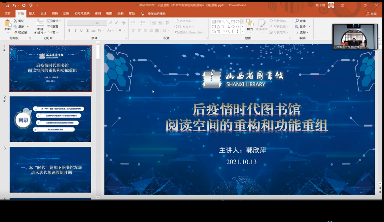Click the Arrange (排列) icon
This screenshot has width=384, height=222.
pyautogui.click(x=250, y=24)
